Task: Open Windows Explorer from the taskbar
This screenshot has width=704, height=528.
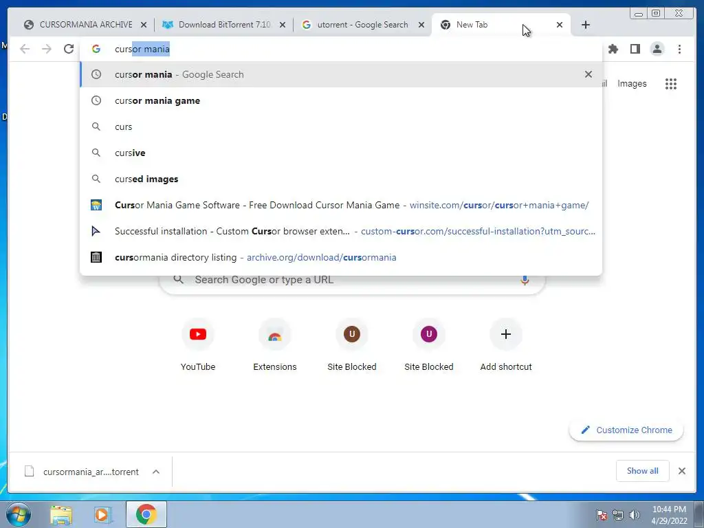Action: click(61, 514)
